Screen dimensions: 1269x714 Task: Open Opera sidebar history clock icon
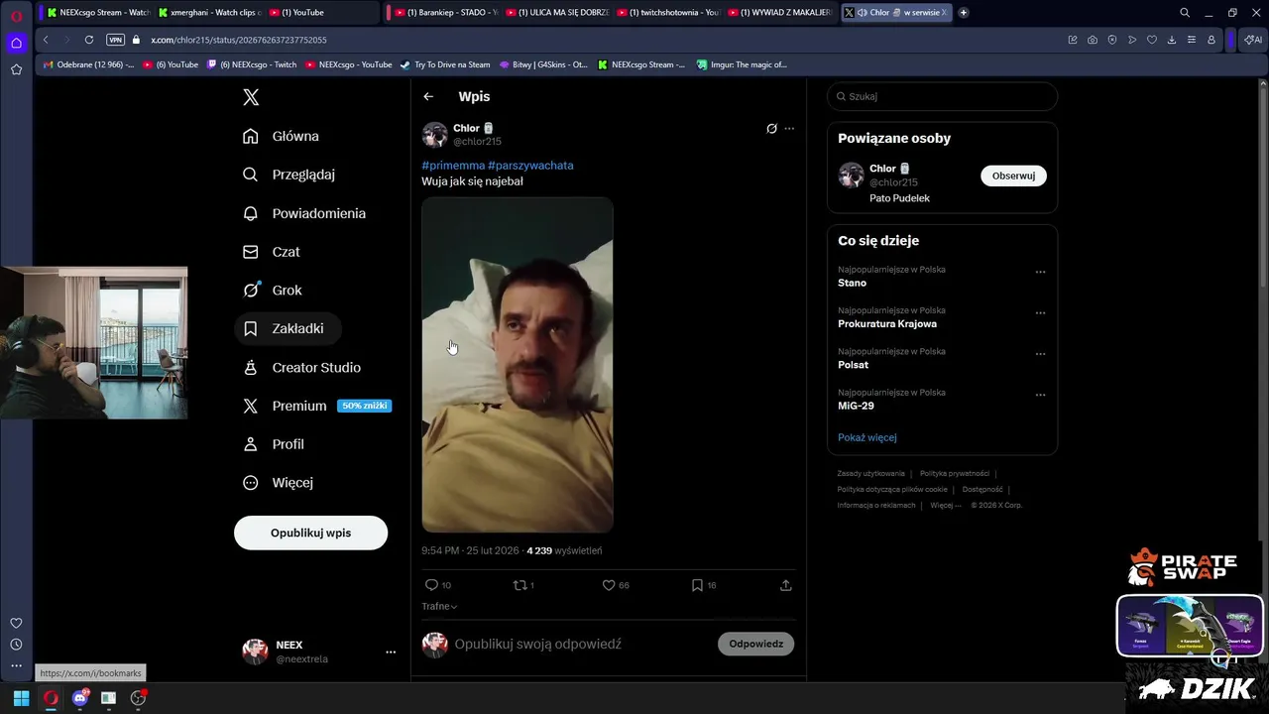click(x=16, y=645)
